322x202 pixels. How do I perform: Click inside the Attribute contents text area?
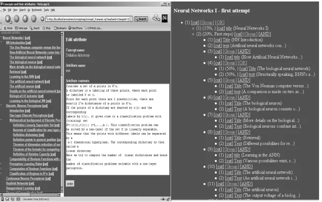(118, 129)
